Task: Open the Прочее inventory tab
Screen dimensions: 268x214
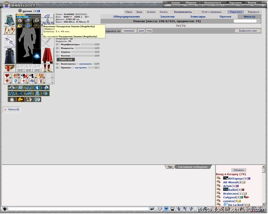Action: click(226, 16)
